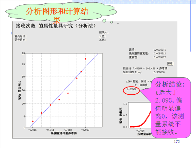Click the page number 172
The image size is (196, 148).
(177, 142)
